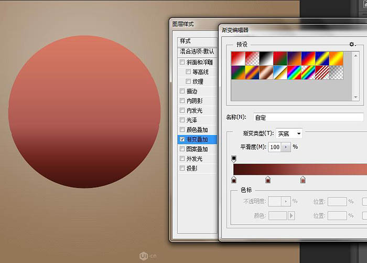Enable the 投影 drop shadow checkbox
Screen dimensions: 367x263
click(x=182, y=169)
